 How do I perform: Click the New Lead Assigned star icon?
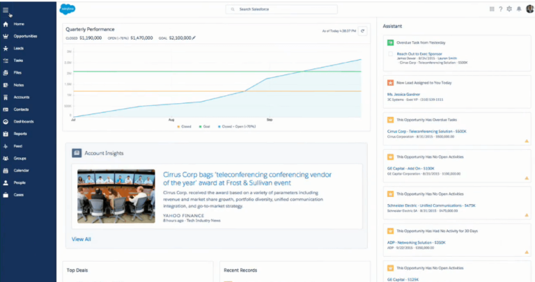coord(390,83)
